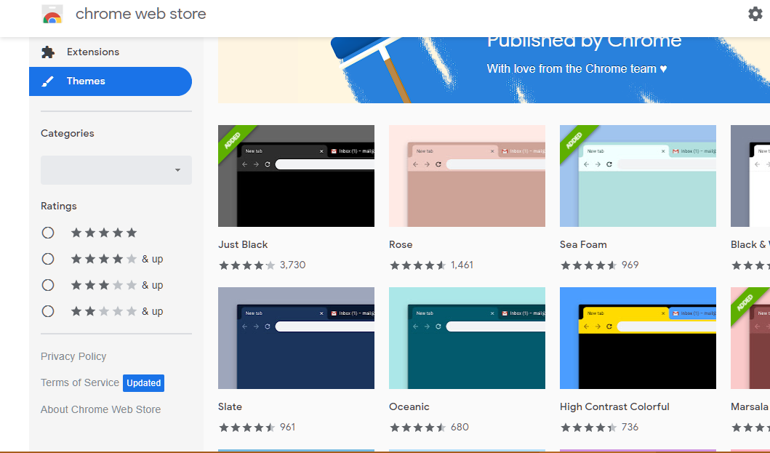Open the High Contrast Colorful theme thumbnail
The width and height of the screenshot is (770, 453).
tap(638, 338)
